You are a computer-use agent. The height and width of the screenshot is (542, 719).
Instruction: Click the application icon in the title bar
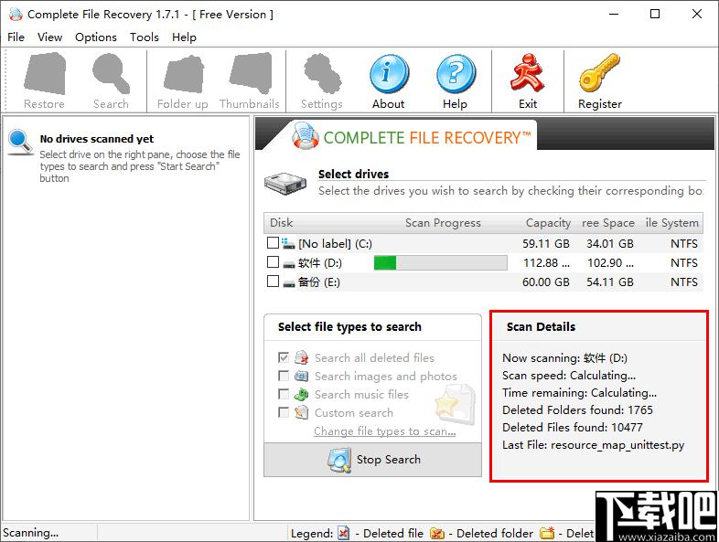16,15
